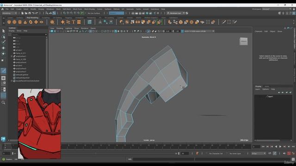This screenshot has width=296, height=166.
Task: Click the search magnifier in the left panel
Action: point(3,102)
